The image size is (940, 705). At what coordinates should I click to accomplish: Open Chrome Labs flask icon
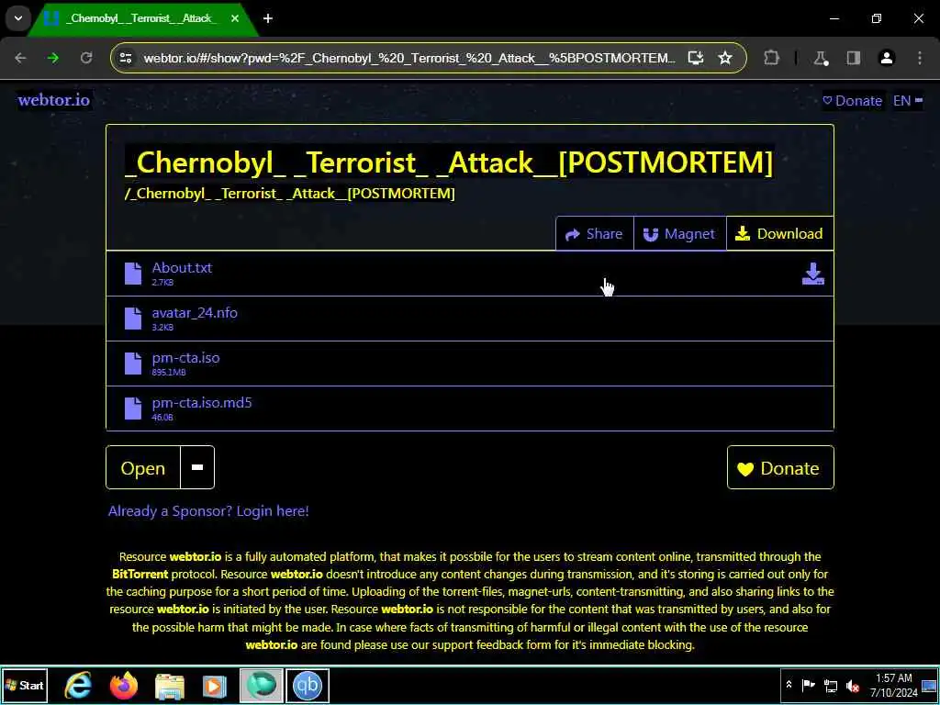(820, 58)
